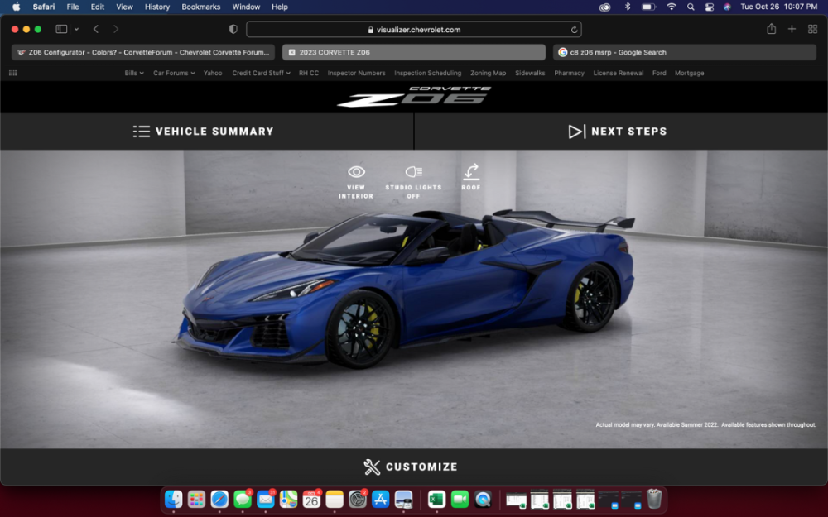The height and width of the screenshot is (517, 828).
Task: Expand the Credit Card Stuff bookmarks folder
Action: click(262, 74)
